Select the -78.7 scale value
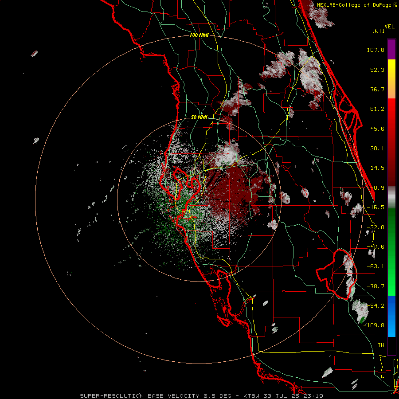 coord(376,286)
